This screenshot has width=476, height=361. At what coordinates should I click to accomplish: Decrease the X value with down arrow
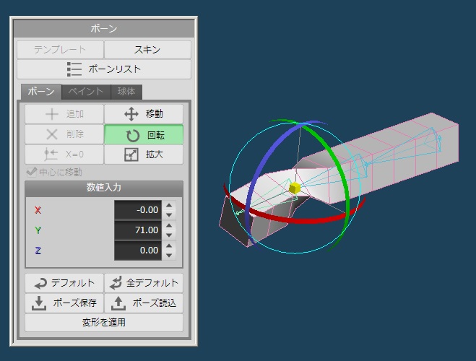coord(169,214)
